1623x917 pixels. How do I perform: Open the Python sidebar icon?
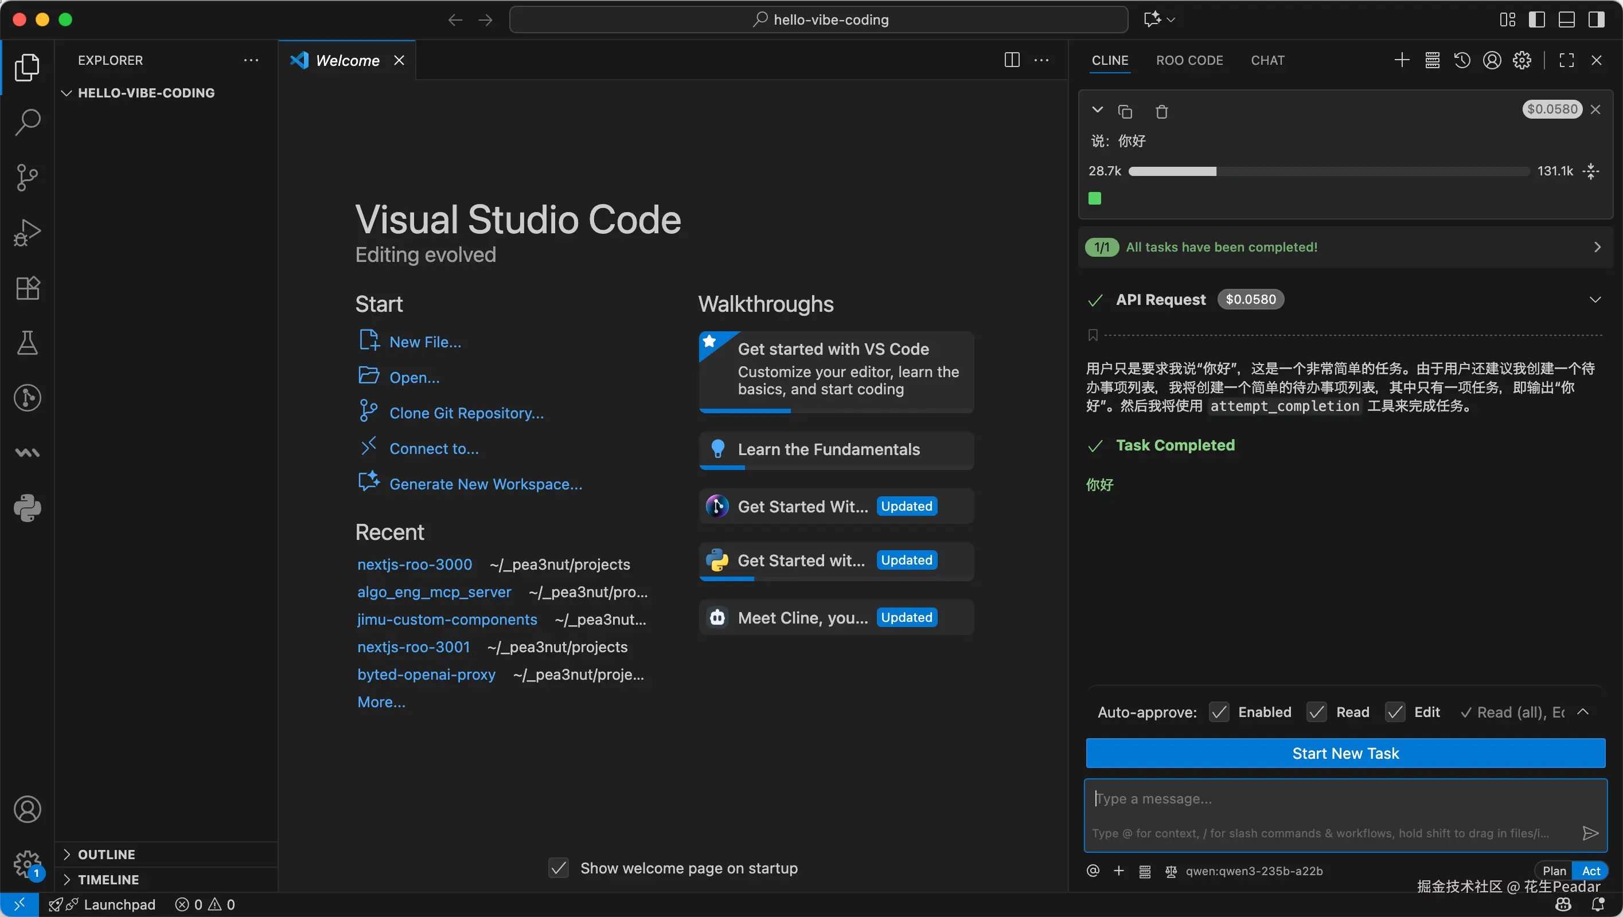point(27,508)
